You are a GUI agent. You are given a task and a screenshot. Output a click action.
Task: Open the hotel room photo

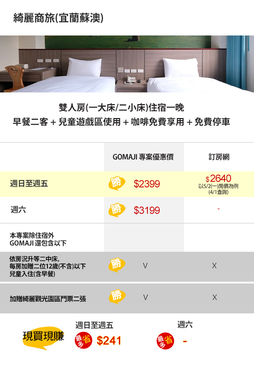coord(127,64)
